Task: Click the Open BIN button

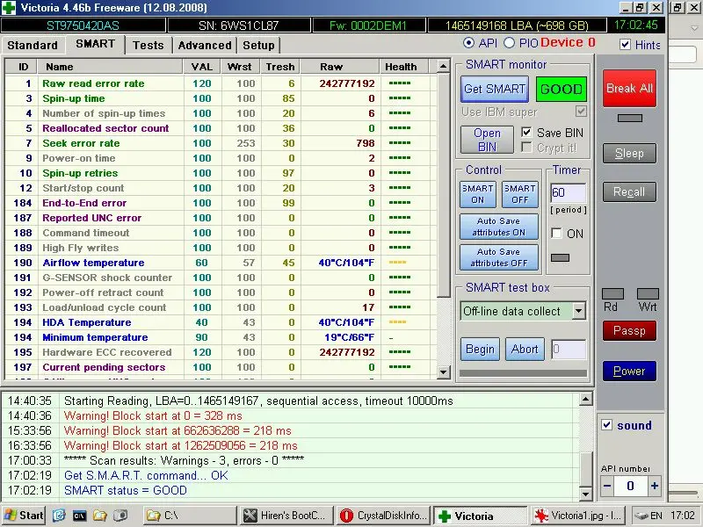Action: click(x=487, y=140)
